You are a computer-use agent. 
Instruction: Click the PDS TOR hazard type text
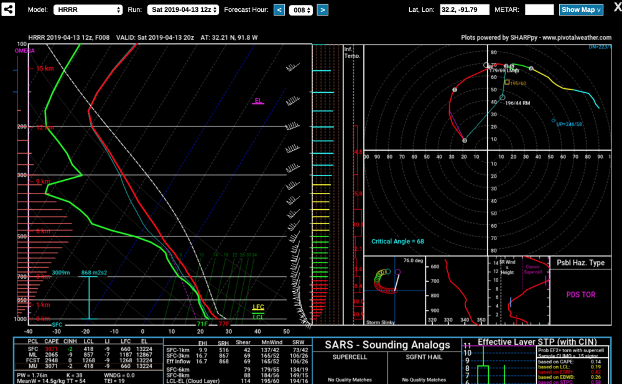[580, 294]
